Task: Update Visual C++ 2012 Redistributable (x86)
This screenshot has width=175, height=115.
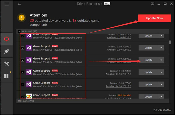Action: (x=149, y=36)
